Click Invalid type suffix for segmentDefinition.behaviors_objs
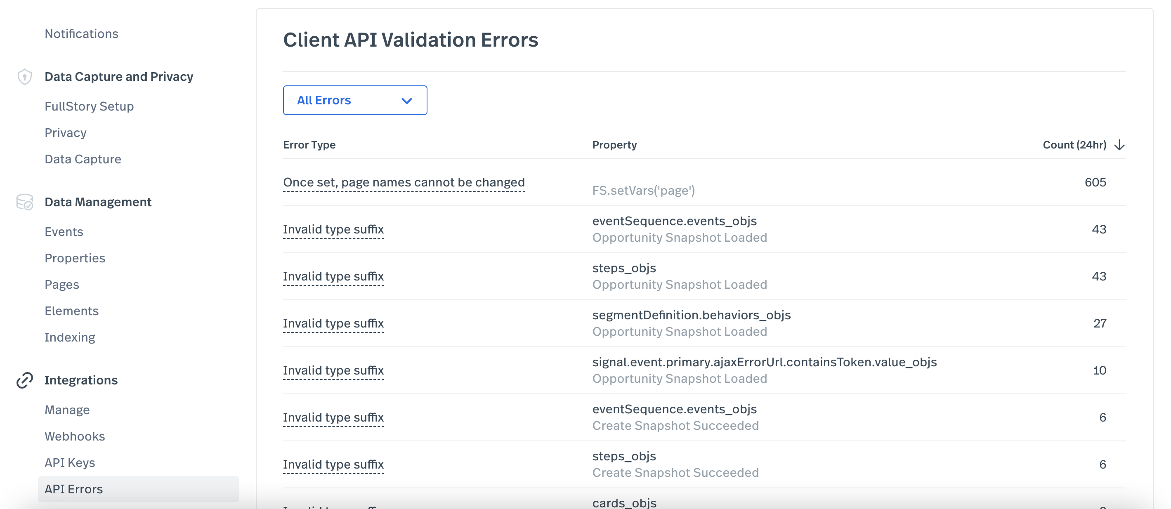This screenshot has width=1171, height=509. pos(333,323)
